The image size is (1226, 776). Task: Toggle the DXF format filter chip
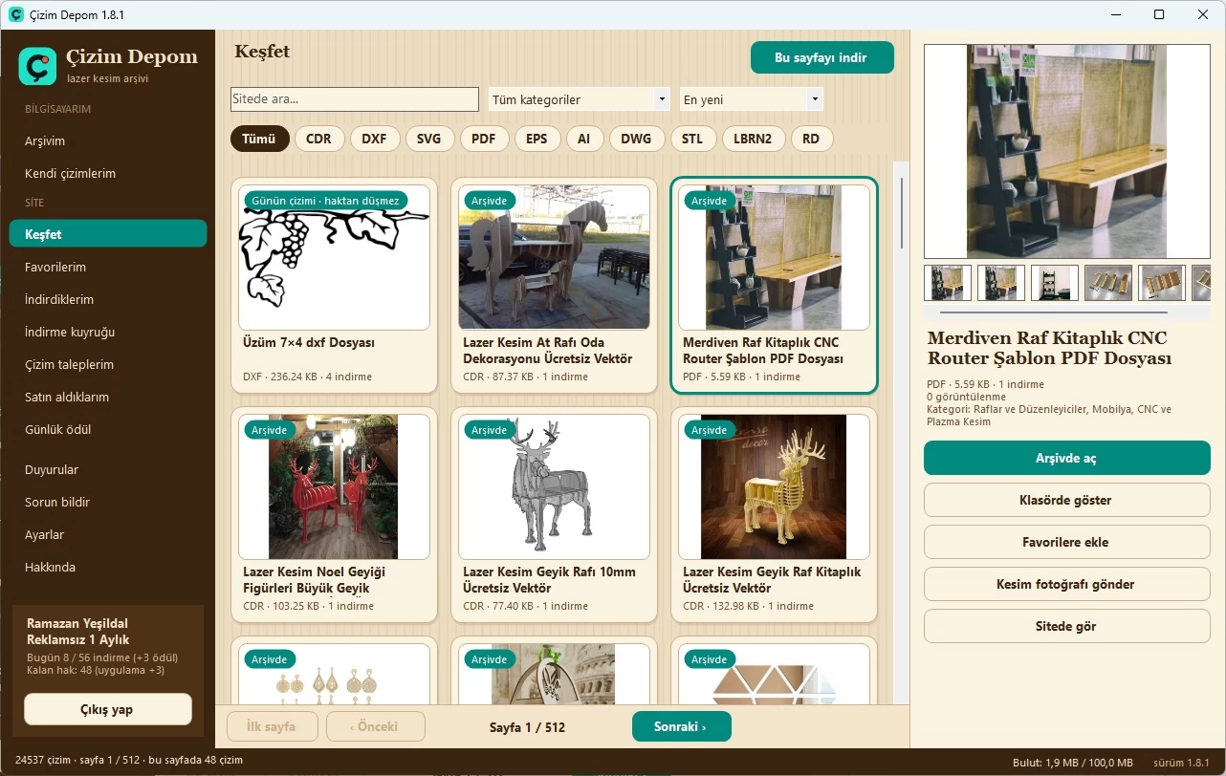(374, 139)
